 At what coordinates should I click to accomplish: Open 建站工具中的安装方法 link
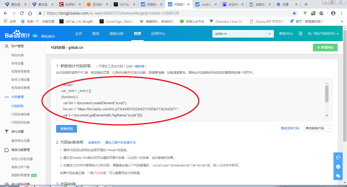tap(121, 143)
